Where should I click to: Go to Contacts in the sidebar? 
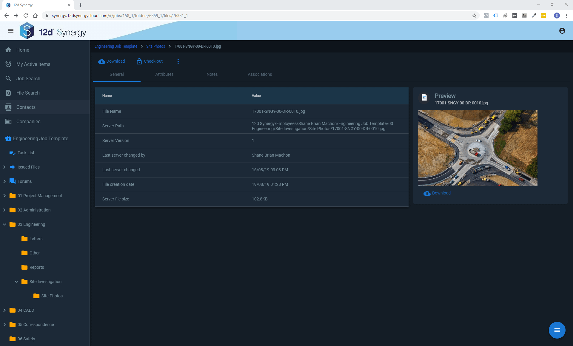coord(26,107)
